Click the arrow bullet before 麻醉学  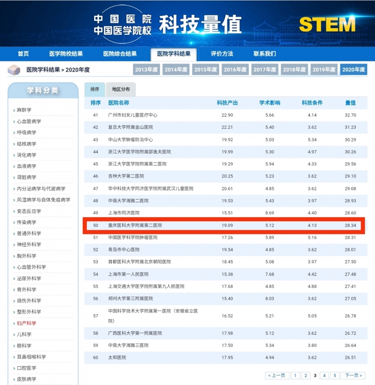pyautogui.click(x=14, y=111)
